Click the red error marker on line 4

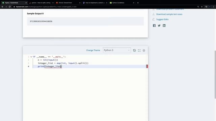pyautogui.click(x=147, y=67)
